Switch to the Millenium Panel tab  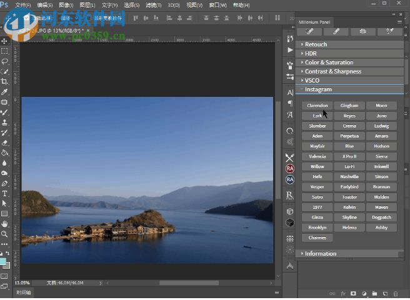314,22
